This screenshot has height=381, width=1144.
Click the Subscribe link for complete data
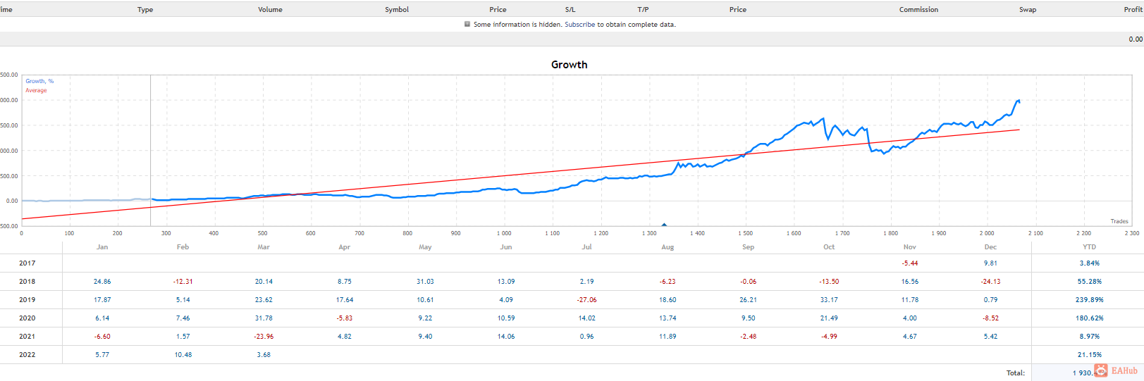click(579, 25)
